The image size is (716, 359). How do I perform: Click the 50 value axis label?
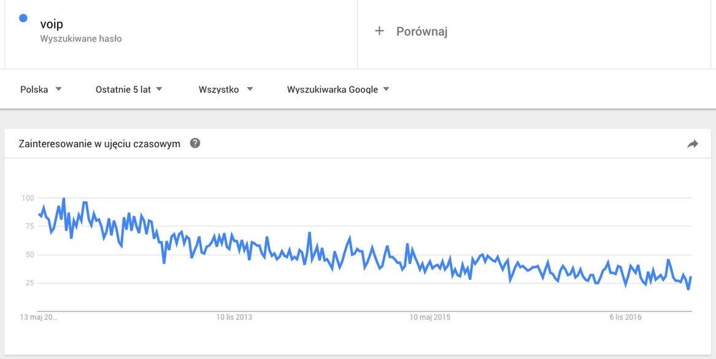(x=29, y=255)
